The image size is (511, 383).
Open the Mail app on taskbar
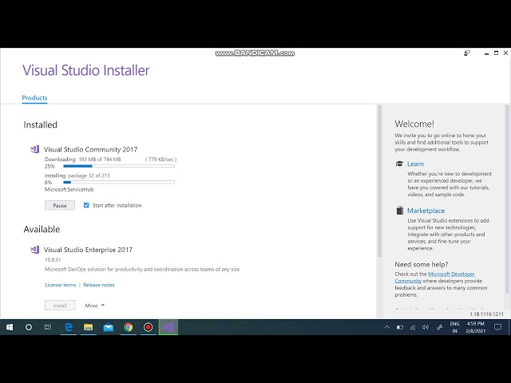pos(109,327)
